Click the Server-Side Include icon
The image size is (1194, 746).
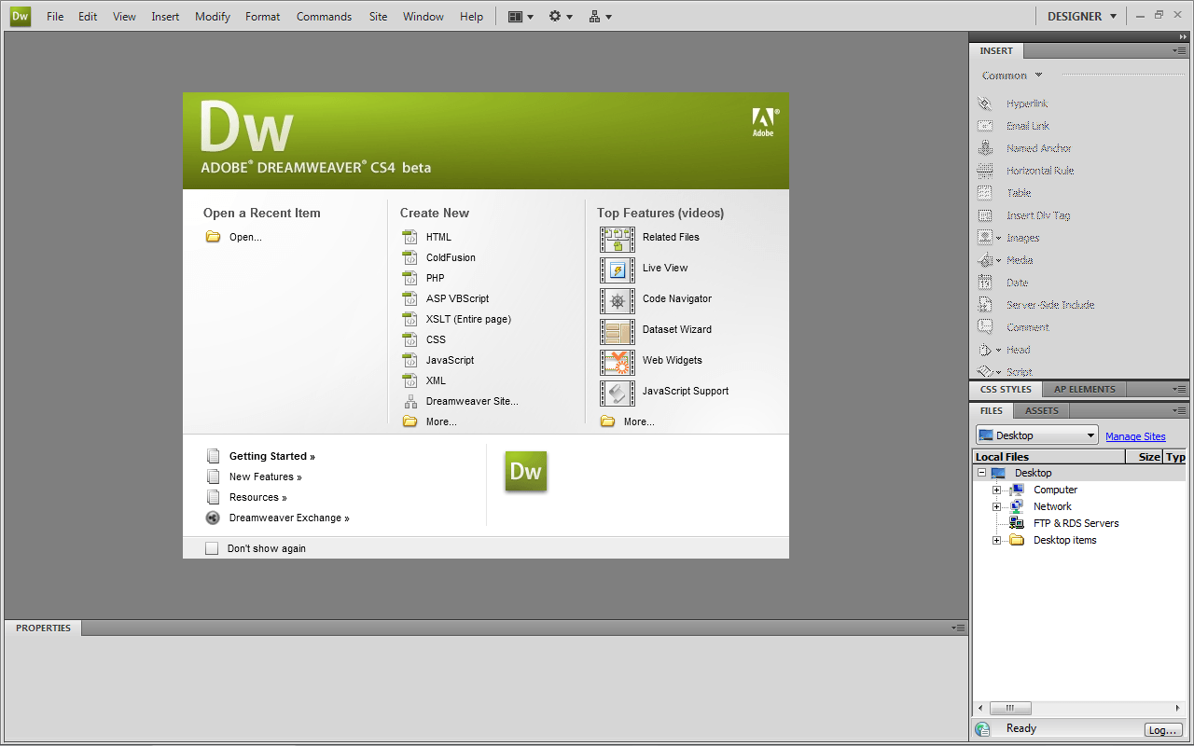pos(985,305)
